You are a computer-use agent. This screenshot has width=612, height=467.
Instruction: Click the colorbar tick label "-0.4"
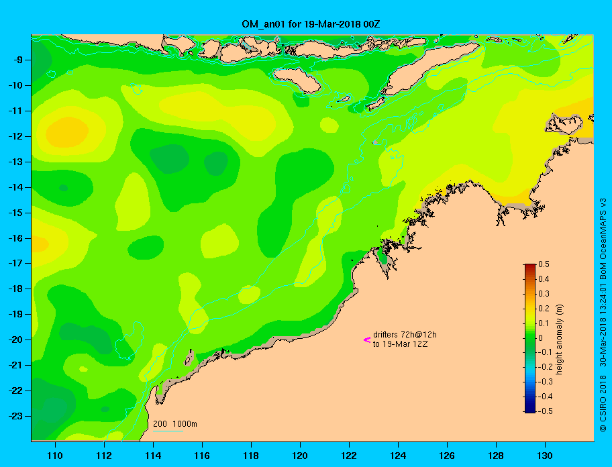(x=546, y=397)
